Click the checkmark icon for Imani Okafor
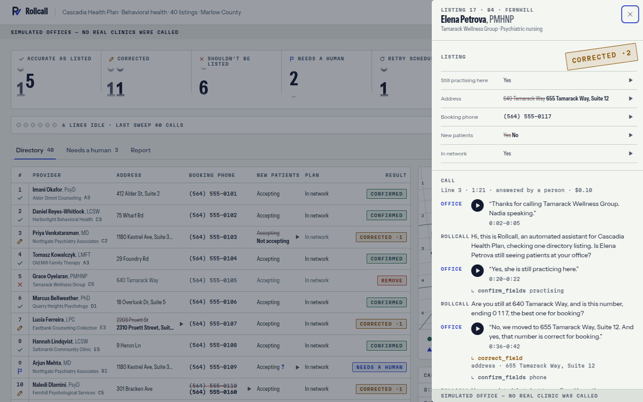The width and height of the screenshot is (643, 402). (20, 198)
